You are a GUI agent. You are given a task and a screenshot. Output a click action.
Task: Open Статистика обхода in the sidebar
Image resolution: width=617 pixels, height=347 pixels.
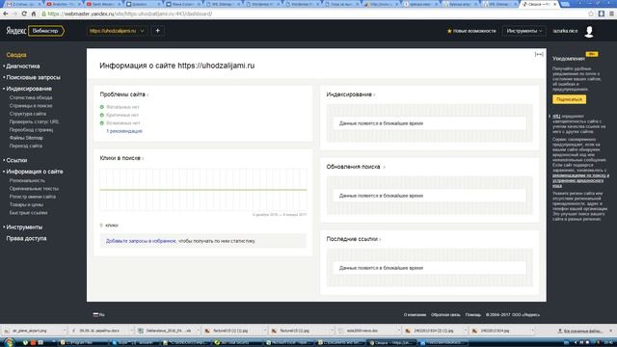tap(31, 97)
